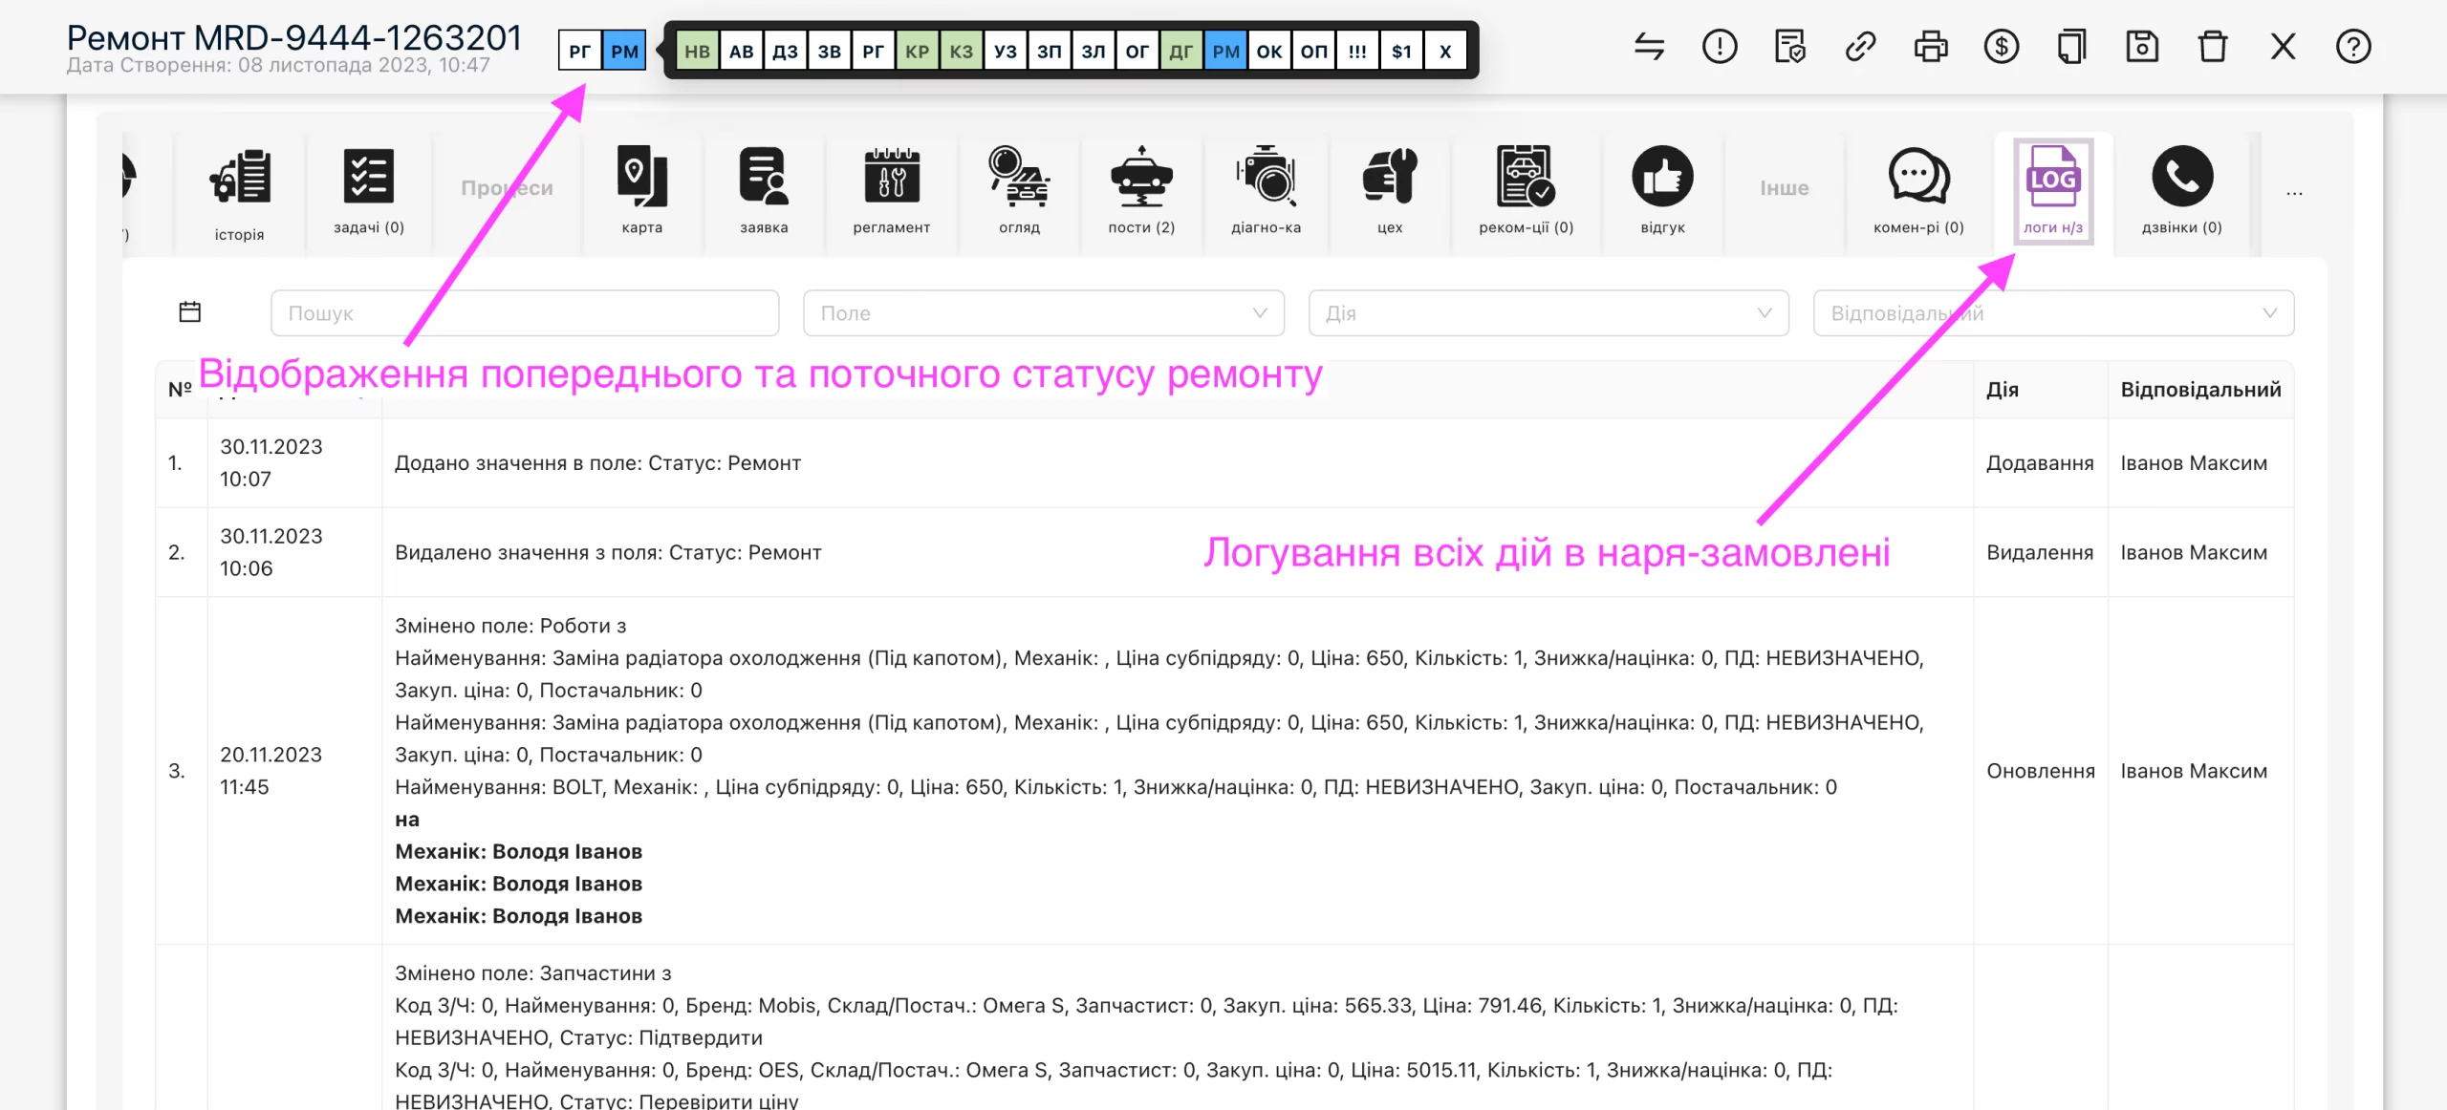
Task: Click the save (floppy disk) icon
Action: coord(2142,47)
